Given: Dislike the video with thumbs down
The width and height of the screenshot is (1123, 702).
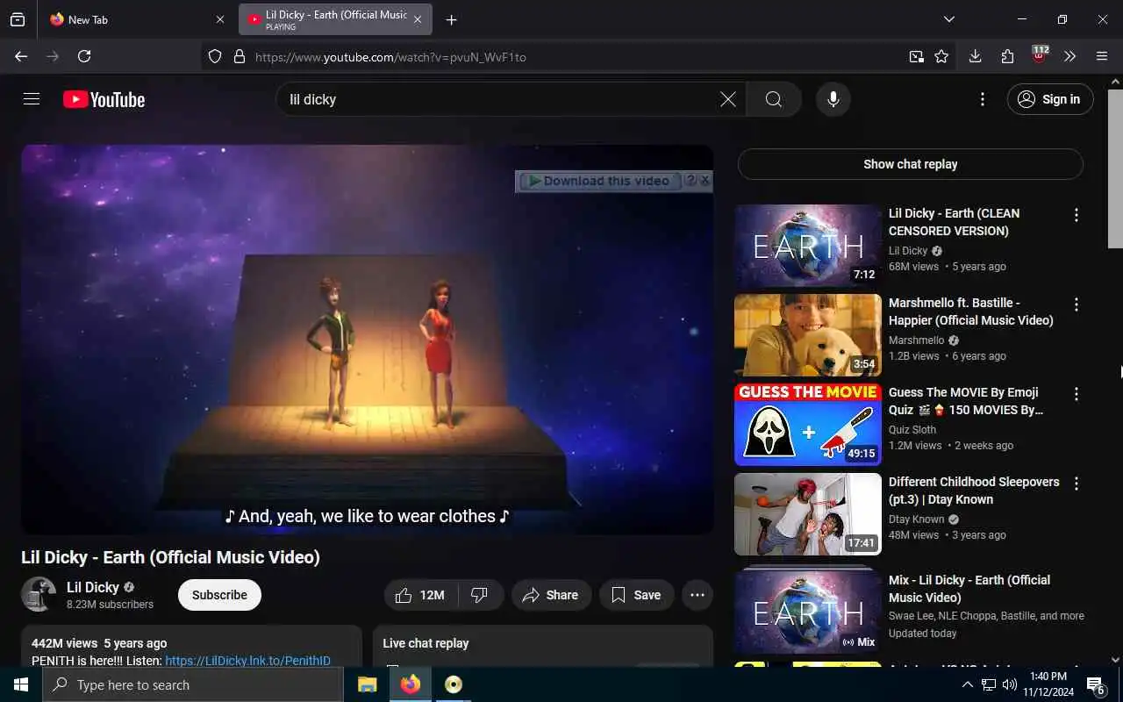Looking at the screenshot, I should click(480, 595).
